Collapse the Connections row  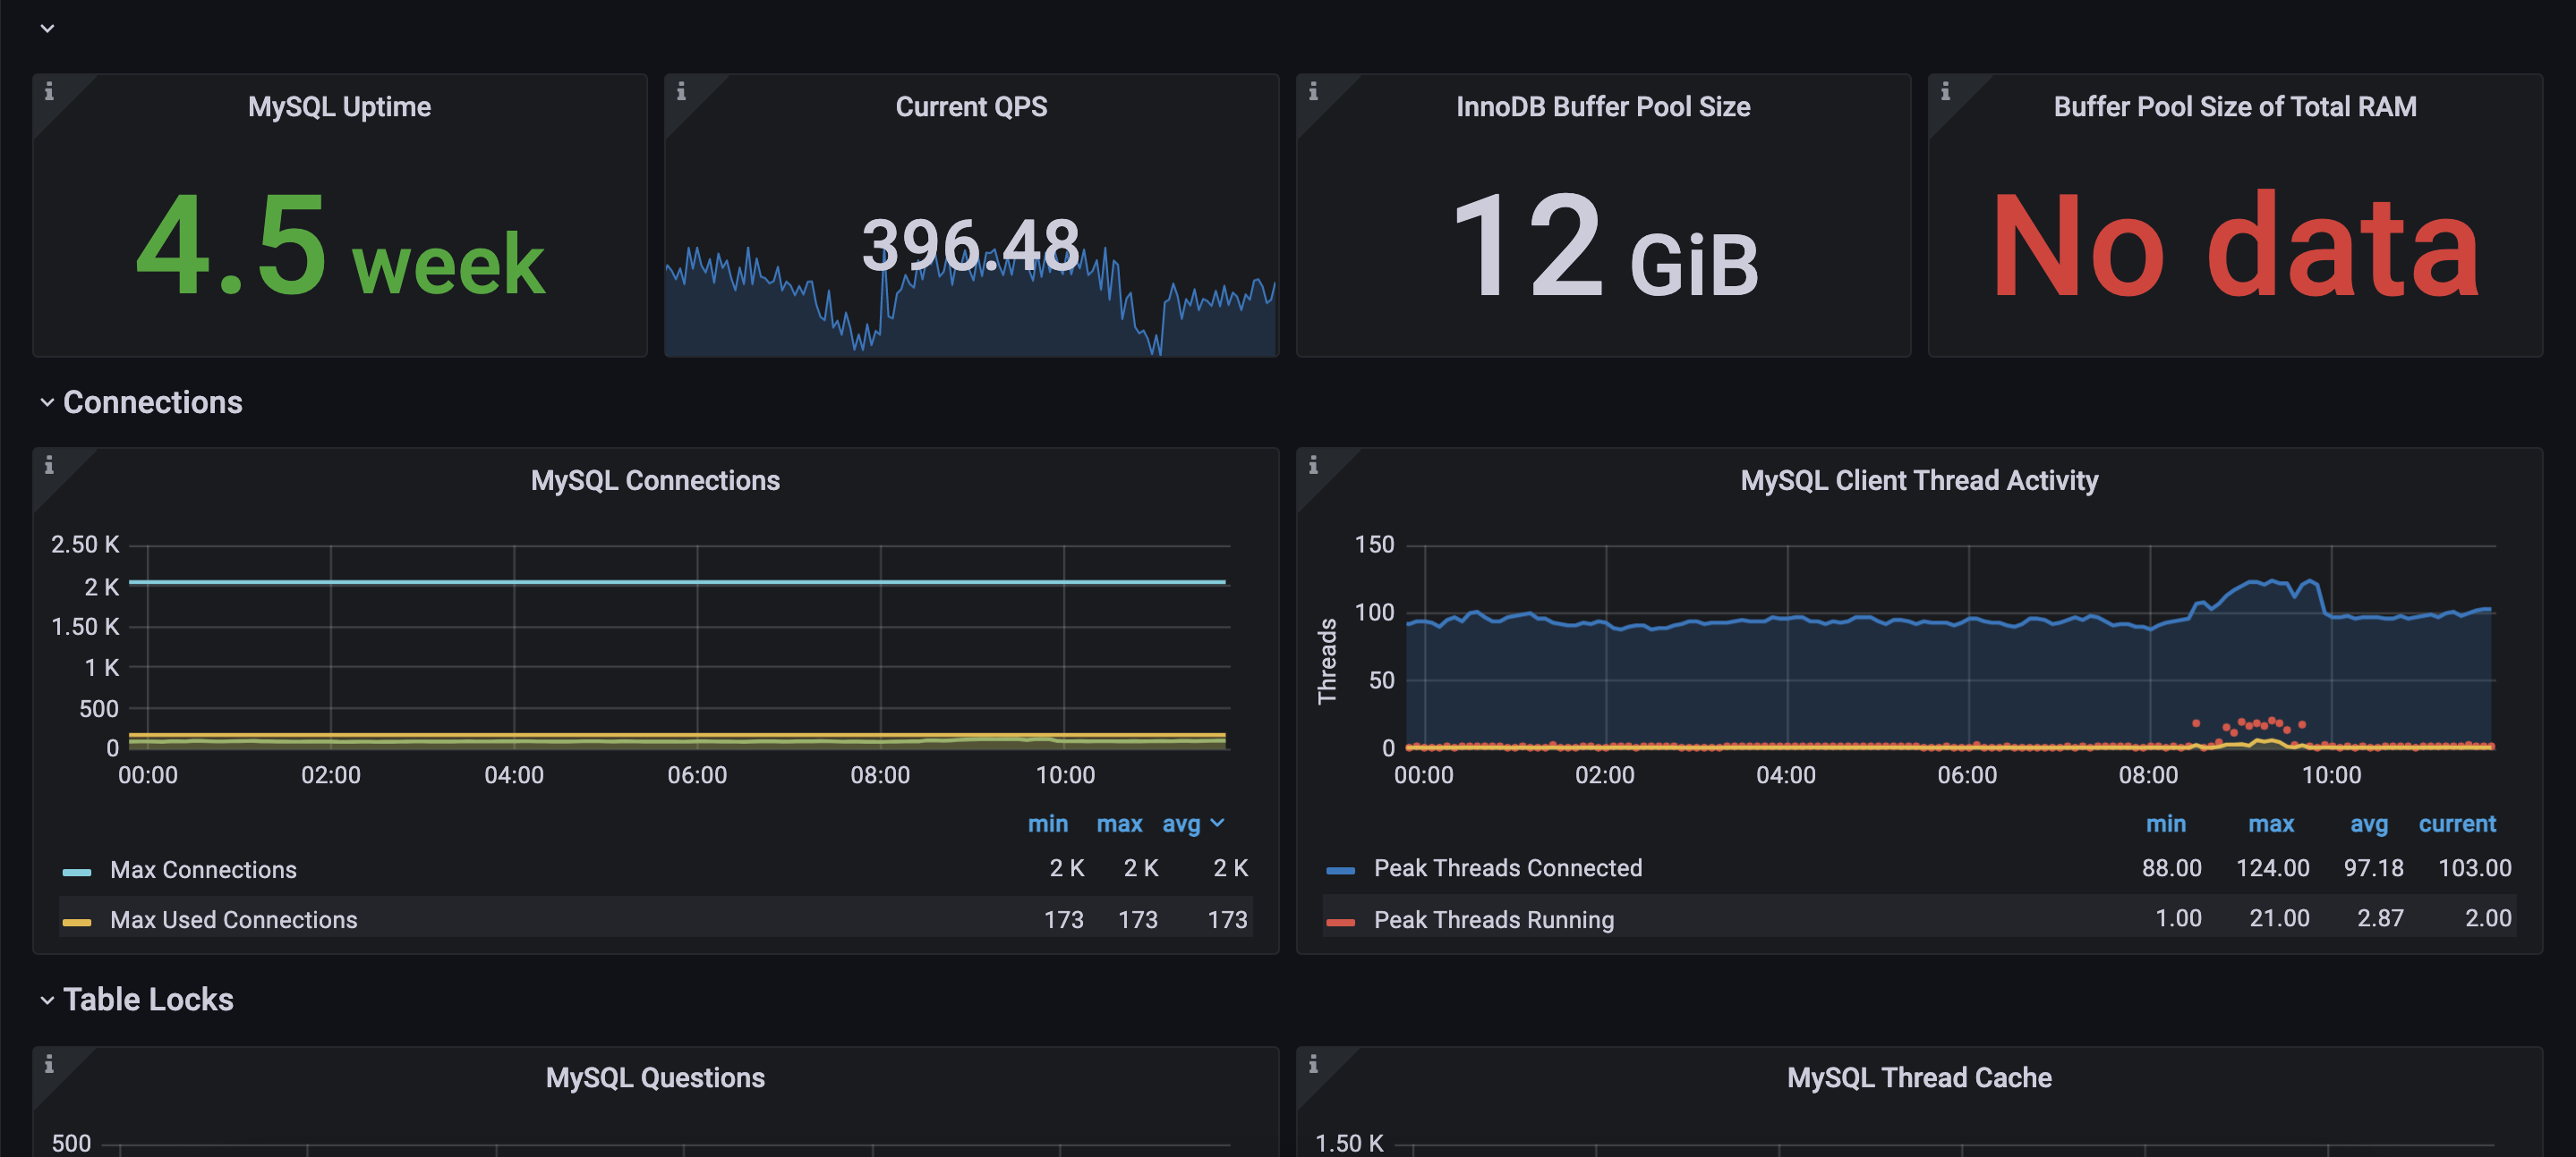pos(47,402)
